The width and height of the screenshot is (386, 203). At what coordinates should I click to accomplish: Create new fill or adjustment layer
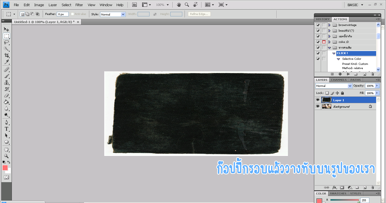[350, 187]
